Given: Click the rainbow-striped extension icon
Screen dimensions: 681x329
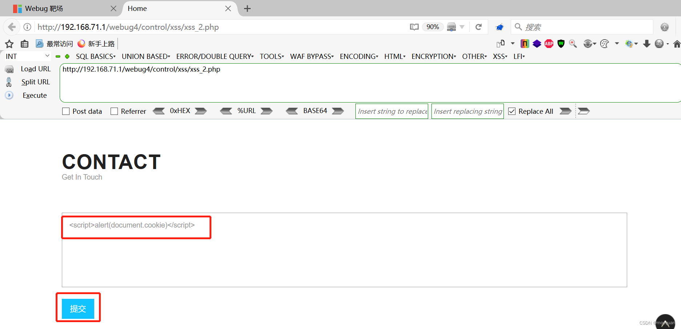Looking at the screenshot, I should tap(525, 44).
